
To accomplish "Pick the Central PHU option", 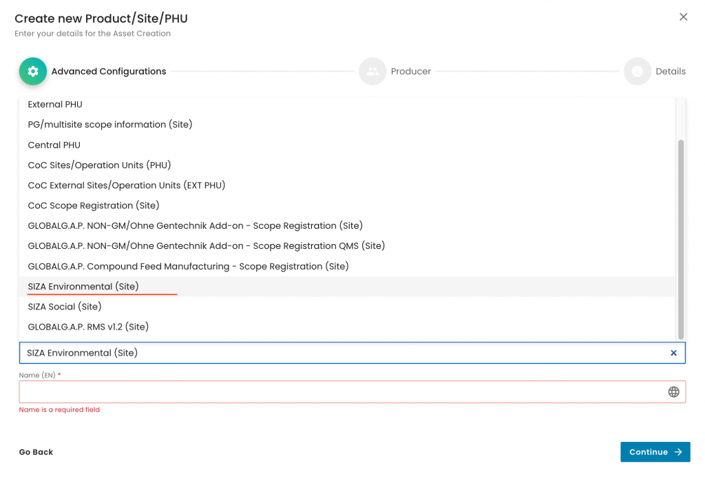I will click(54, 145).
